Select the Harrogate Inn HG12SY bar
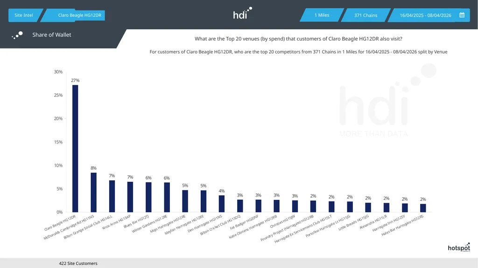Screen dimensions: 478x268 click(405, 208)
